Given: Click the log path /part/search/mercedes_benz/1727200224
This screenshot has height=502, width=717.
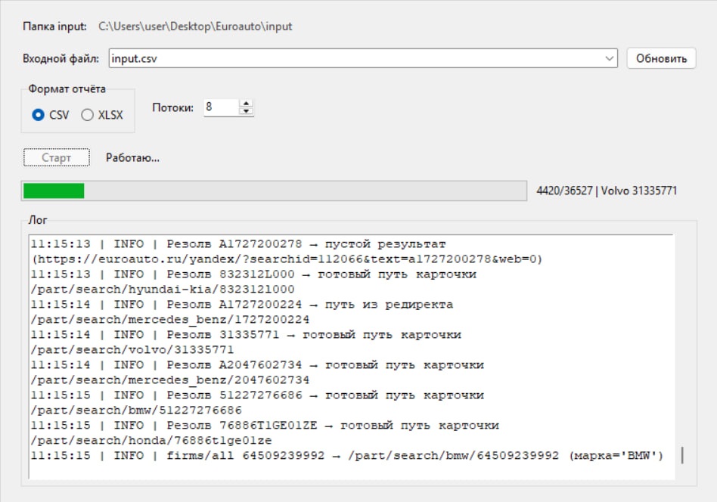Looking at the screenshot, I should point(170,320).
